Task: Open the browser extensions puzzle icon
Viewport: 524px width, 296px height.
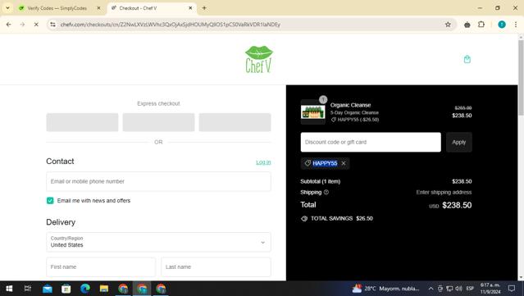Action: (x=481, y=25)
